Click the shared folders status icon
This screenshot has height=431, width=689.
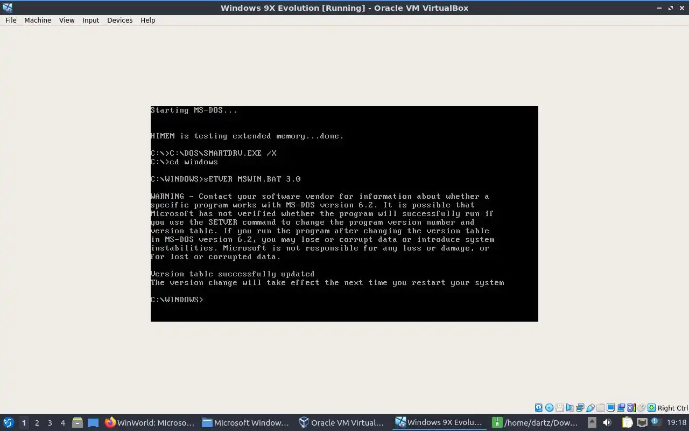coord(600,408)
